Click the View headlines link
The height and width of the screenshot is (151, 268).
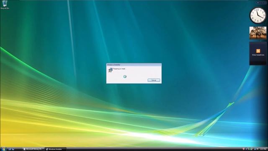point(258,55)
